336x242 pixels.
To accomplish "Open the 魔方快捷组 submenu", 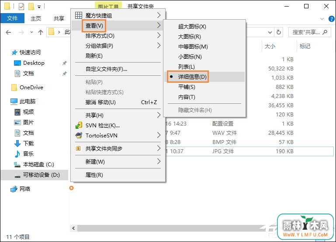I will (118, 15).
